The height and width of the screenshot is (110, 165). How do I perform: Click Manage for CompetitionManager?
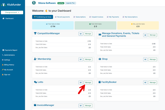click(88, 34)
